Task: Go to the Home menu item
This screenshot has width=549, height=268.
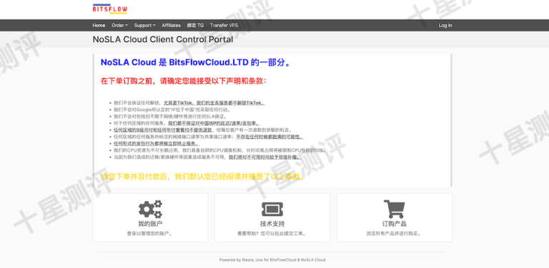Action: pyautogui.click(x=99, y=26)
